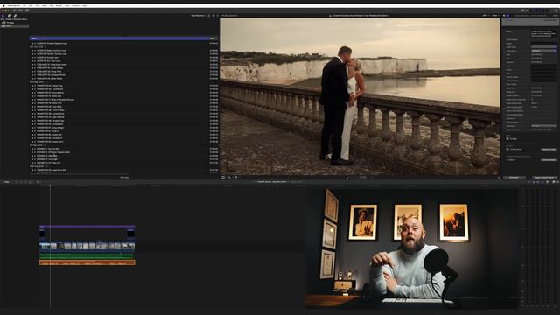Open the Hide Rejected filter dropdown

click(198, 16)
